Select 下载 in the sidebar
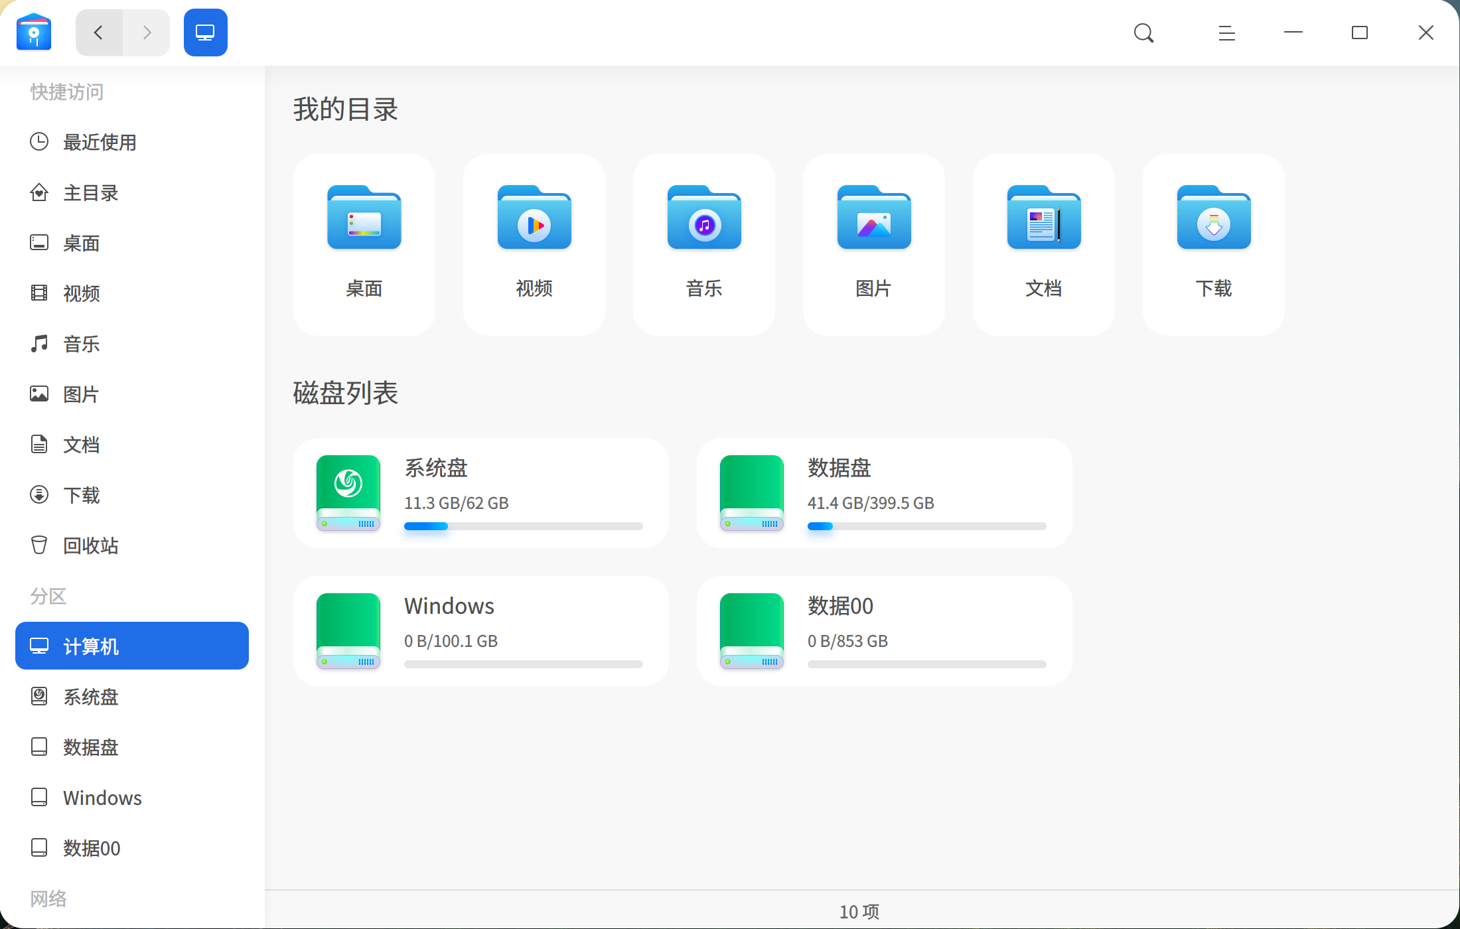Viewport: 1460px width, 929px height. (x=132, y=495)
